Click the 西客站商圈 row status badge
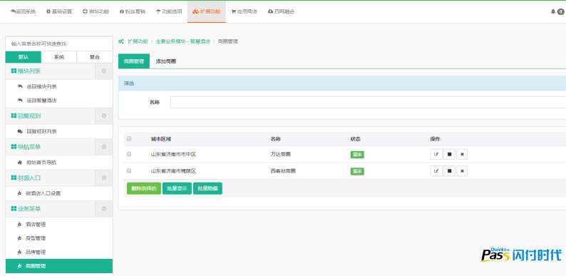 click(x=357, y=171)
